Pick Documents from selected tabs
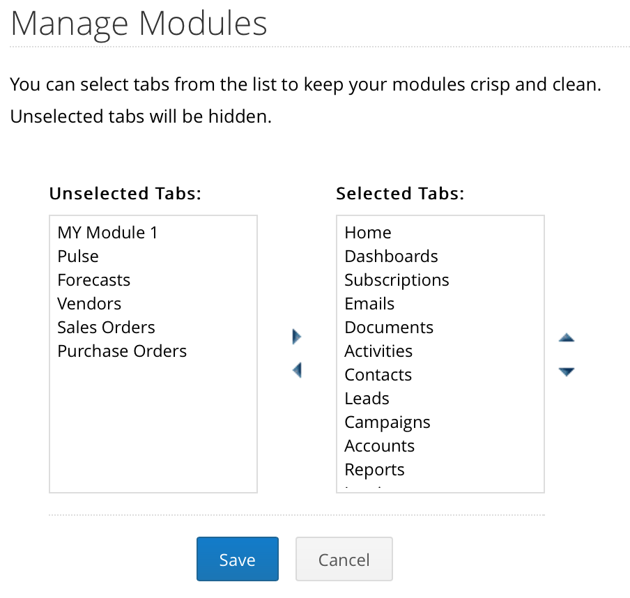The image size is (630, 598). tap(389, 328)
